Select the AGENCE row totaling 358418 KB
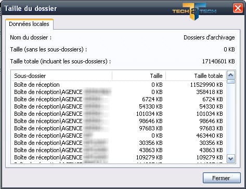The image size is (246, 189). click(x=119, y=92)
